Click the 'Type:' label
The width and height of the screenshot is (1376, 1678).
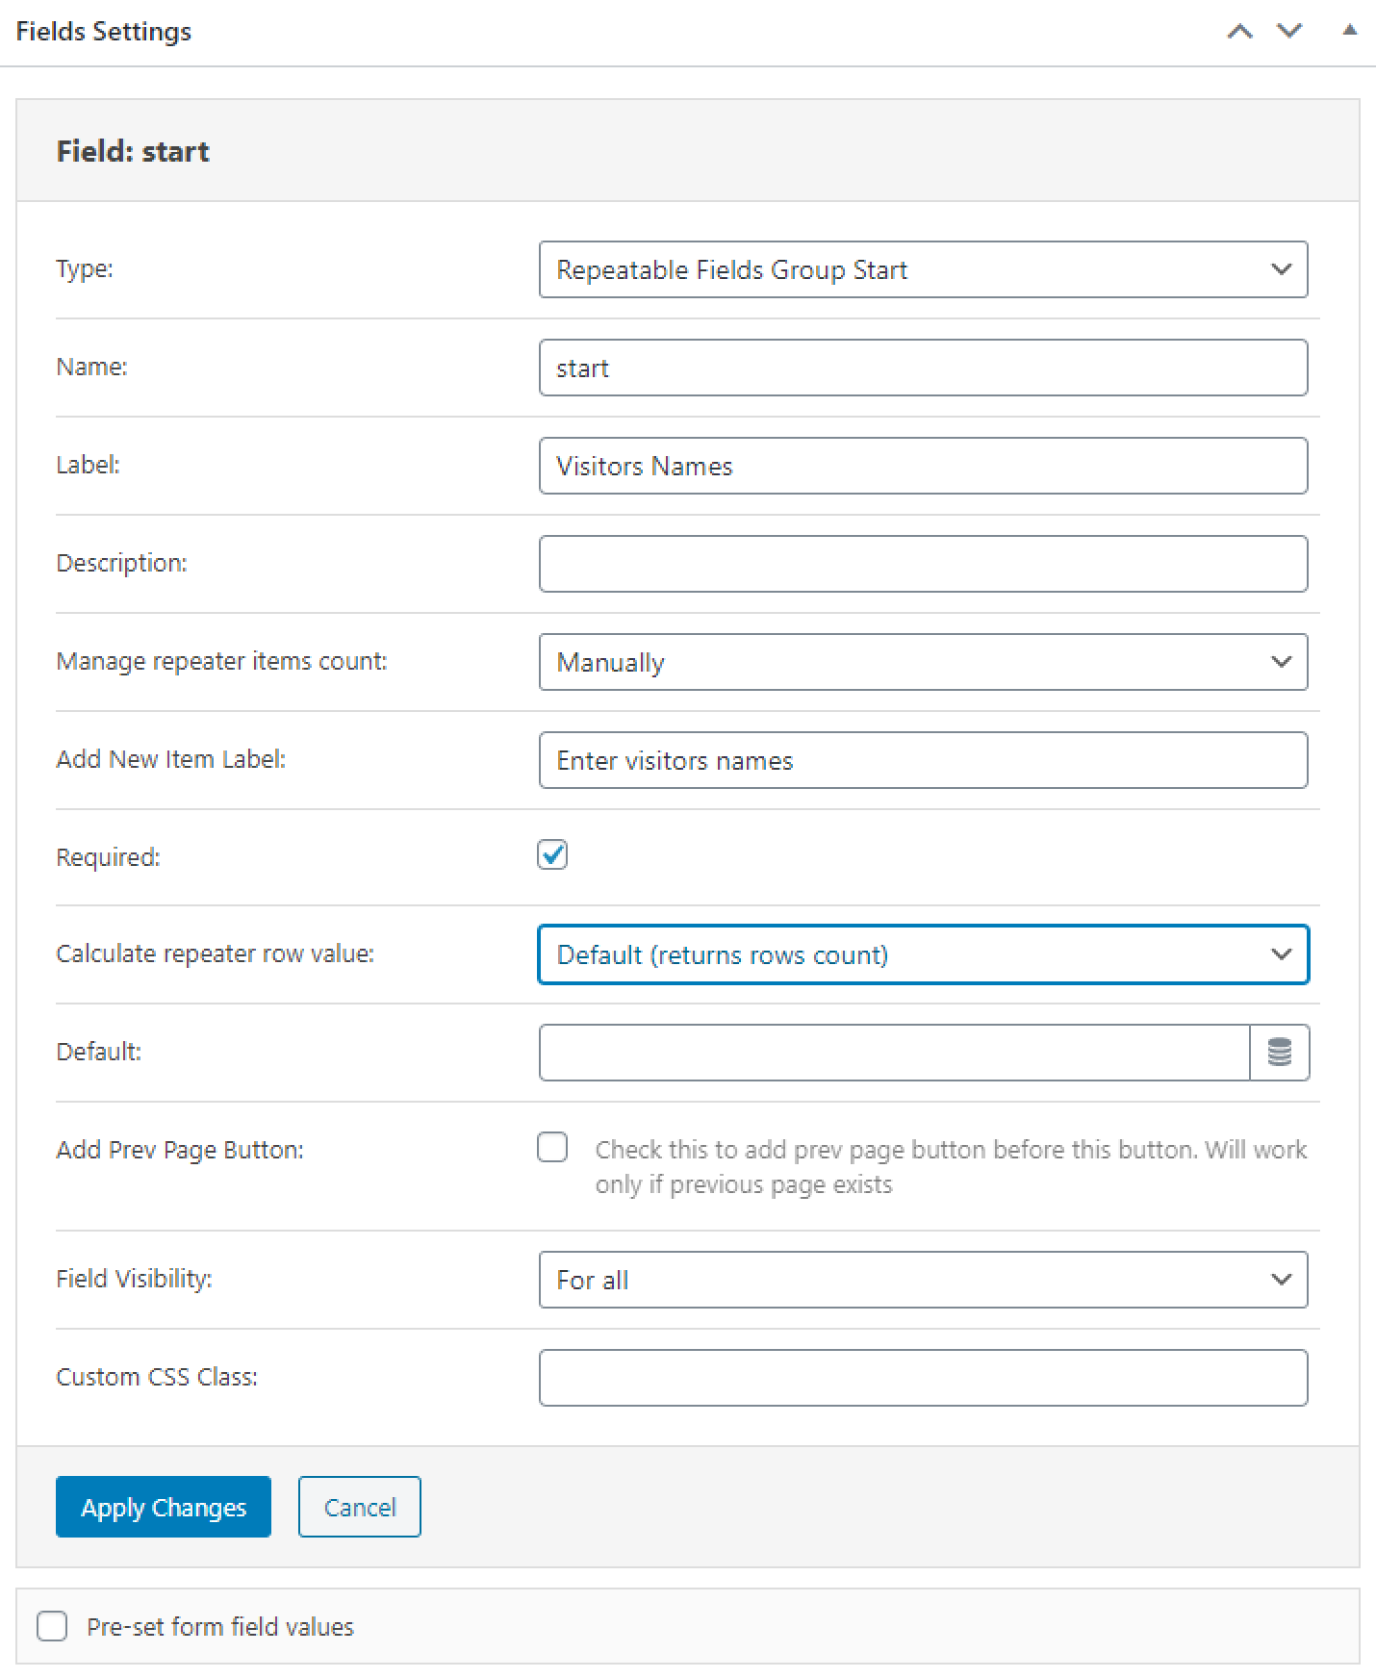click(x=85, y=268)
